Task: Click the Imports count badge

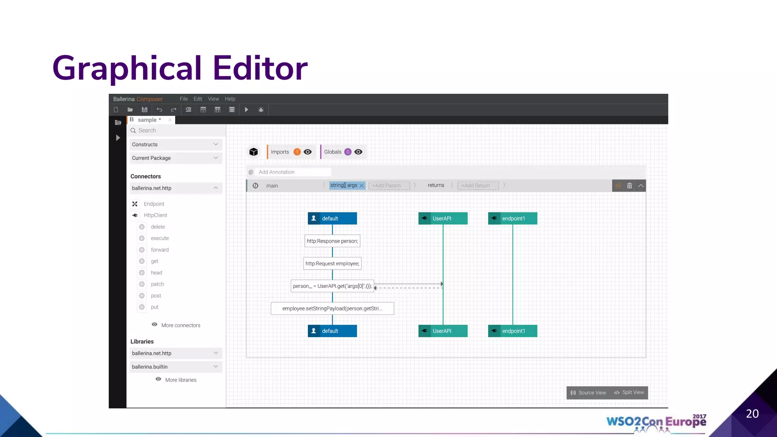Action: pos(297,152)
